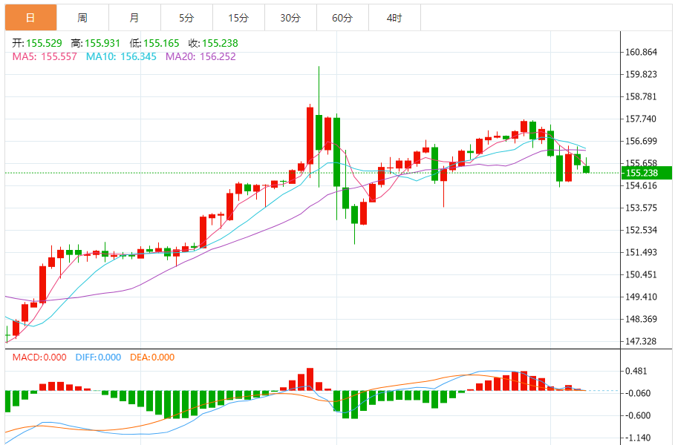Switch to the 月 monthly tab
Viewport: 675px width, 445px height.
pos(134,18)
